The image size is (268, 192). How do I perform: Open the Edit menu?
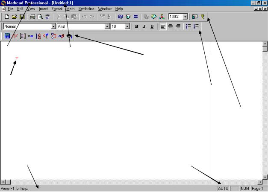20,9
